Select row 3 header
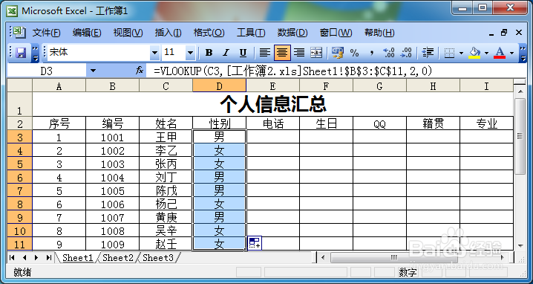Viewport: 533px width, 284px height. tap(20, 137)
